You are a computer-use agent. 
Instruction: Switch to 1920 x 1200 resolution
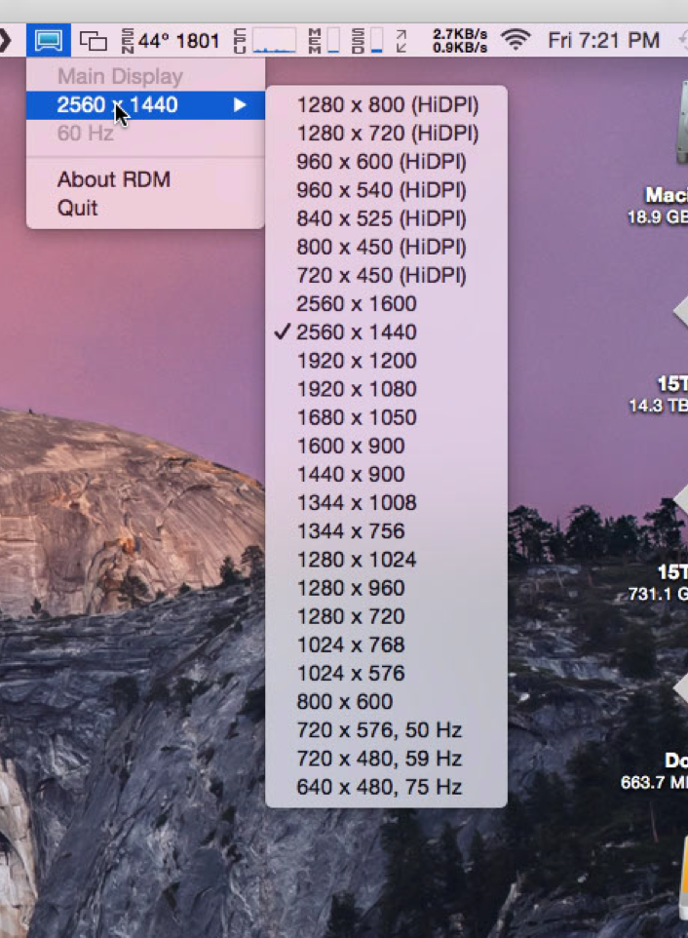[x=387, y=361]
